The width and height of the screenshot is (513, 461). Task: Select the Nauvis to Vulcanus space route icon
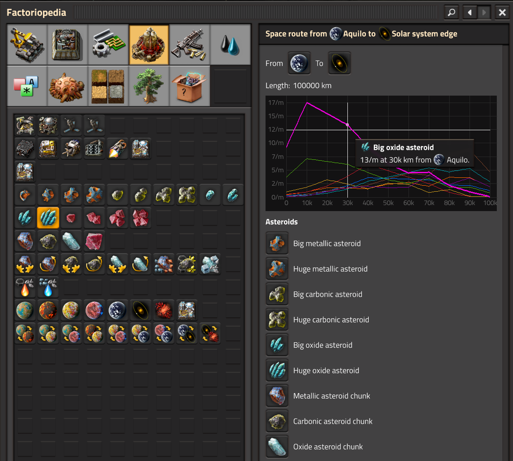click(25, 334)
